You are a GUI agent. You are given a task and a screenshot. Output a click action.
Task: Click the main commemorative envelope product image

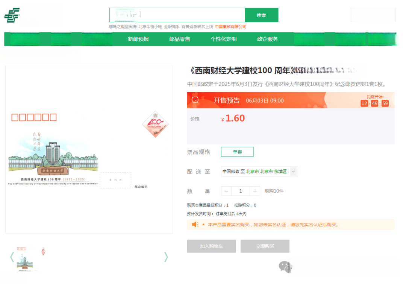click(89, 150)
